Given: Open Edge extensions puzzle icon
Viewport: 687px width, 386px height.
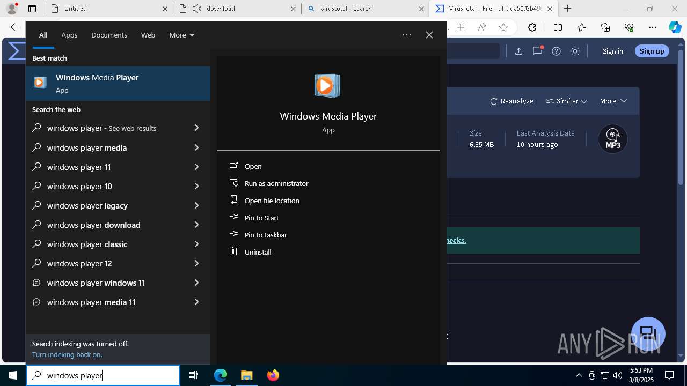Looking at the screenshot, I should tap(532, 27).
